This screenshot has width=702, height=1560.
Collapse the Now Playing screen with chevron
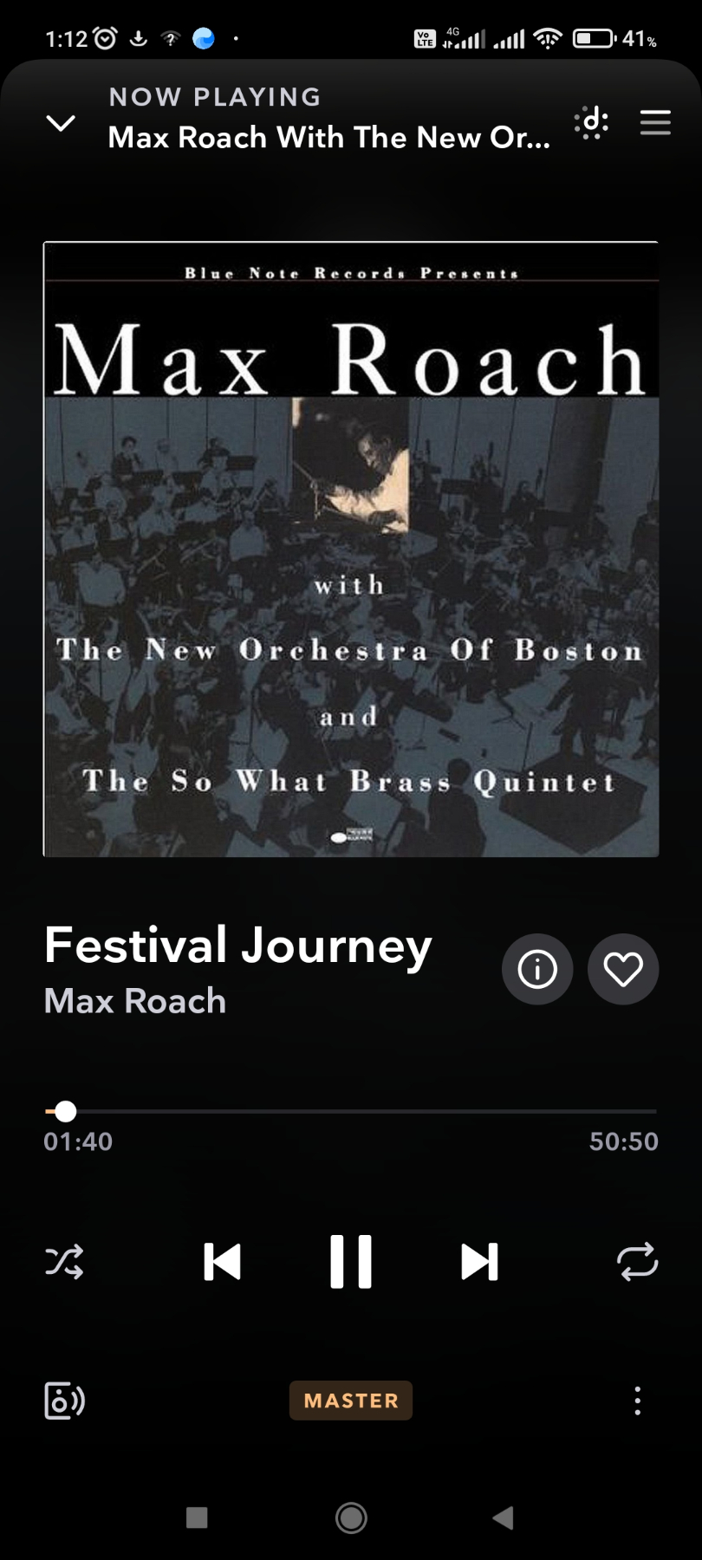tap(61, 123)
